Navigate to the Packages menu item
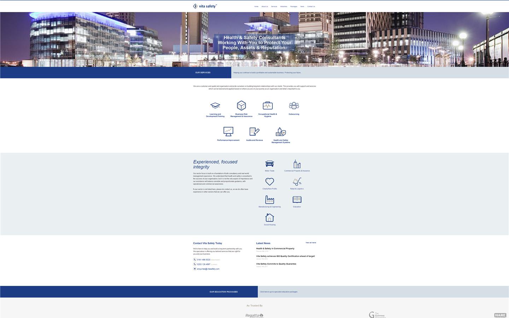509x318 pixels. click(293, 6)
